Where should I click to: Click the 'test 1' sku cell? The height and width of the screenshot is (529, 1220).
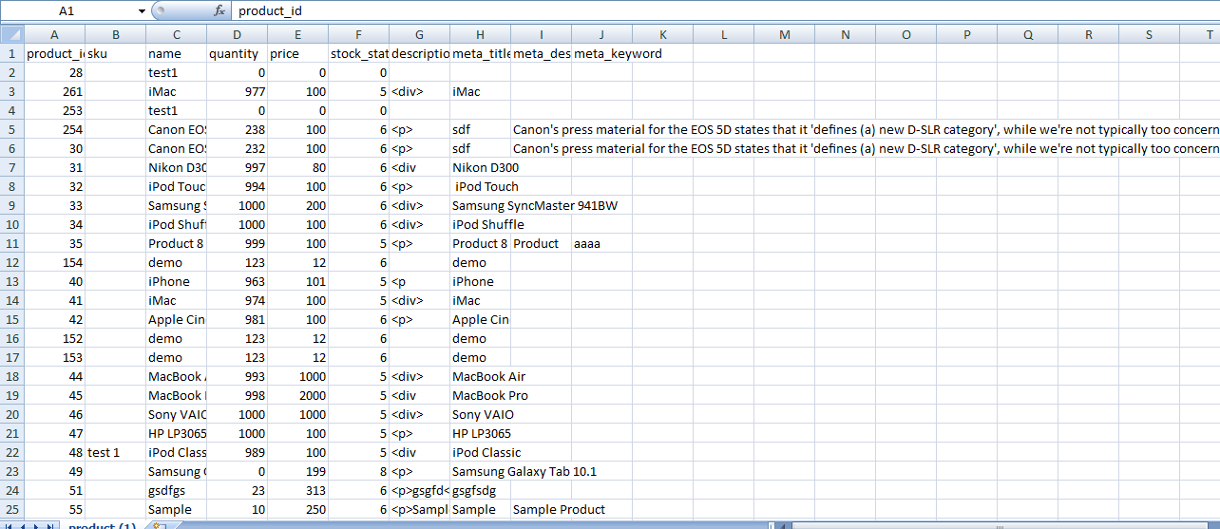115,453
